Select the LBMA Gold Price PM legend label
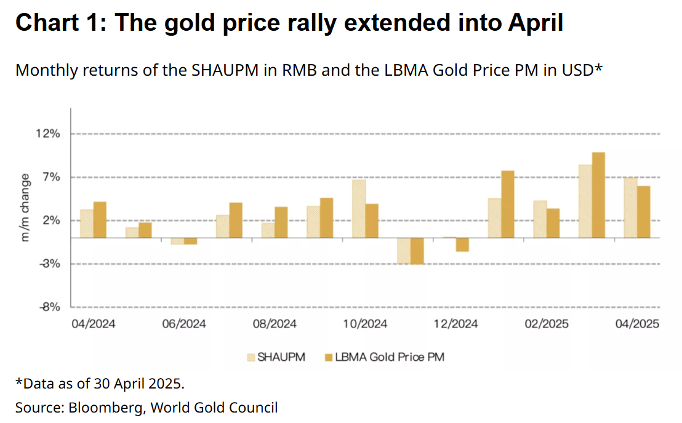The image size is (682, 423). (390, 357)
